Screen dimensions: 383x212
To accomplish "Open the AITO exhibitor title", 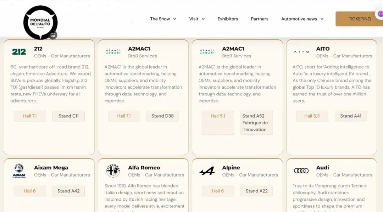I will 323,49.
